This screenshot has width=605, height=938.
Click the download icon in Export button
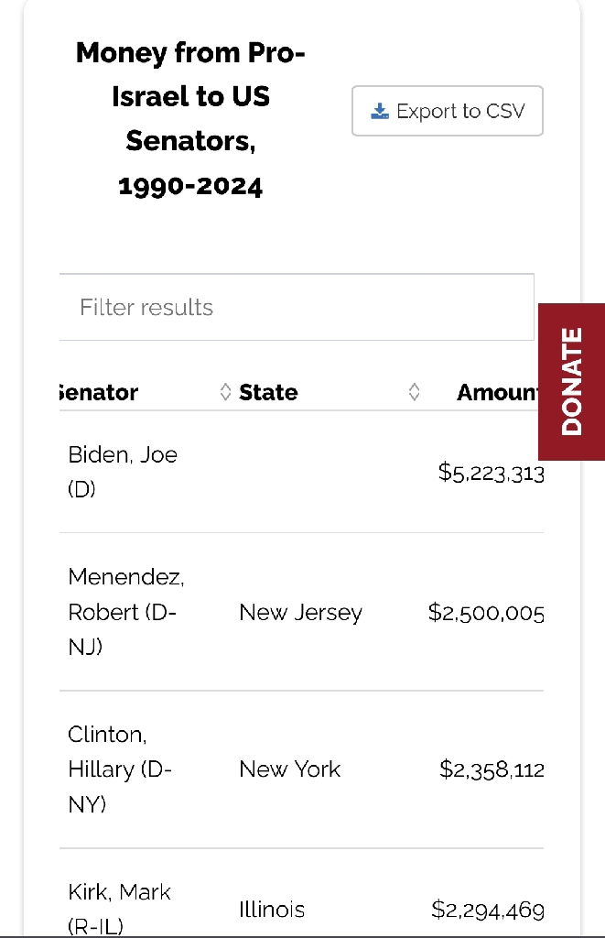pyautogui.click(x=380, y=111)
